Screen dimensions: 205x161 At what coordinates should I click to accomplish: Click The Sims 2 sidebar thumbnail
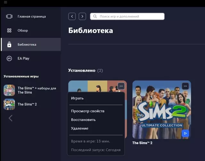[x=9, y=104]
